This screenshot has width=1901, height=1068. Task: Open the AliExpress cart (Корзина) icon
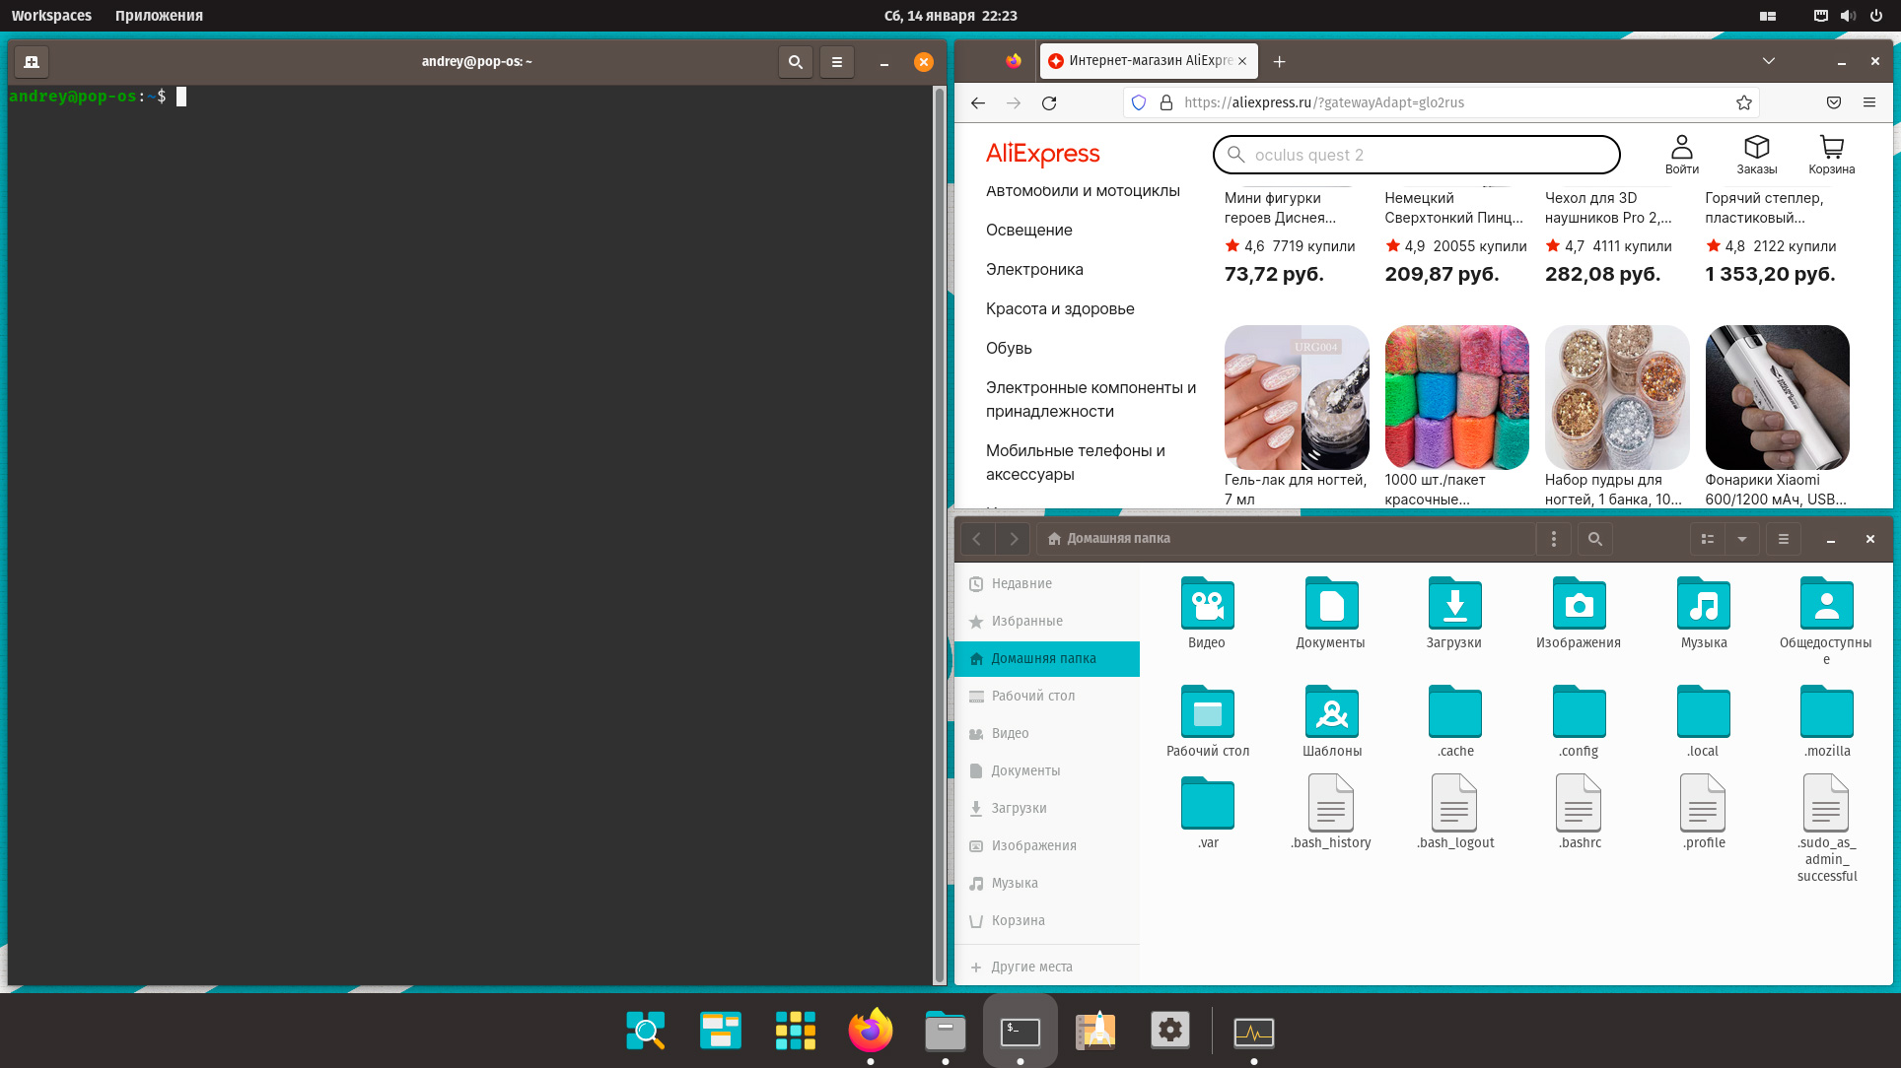point(1831,155)
